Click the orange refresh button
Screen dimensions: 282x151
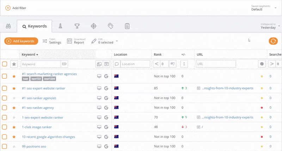click(x=273, y=41)
